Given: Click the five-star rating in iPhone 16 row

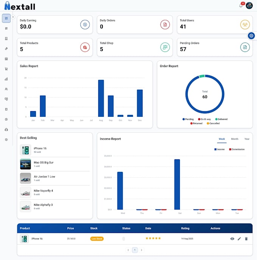Looking at the screenshot, I should (153, 238).
